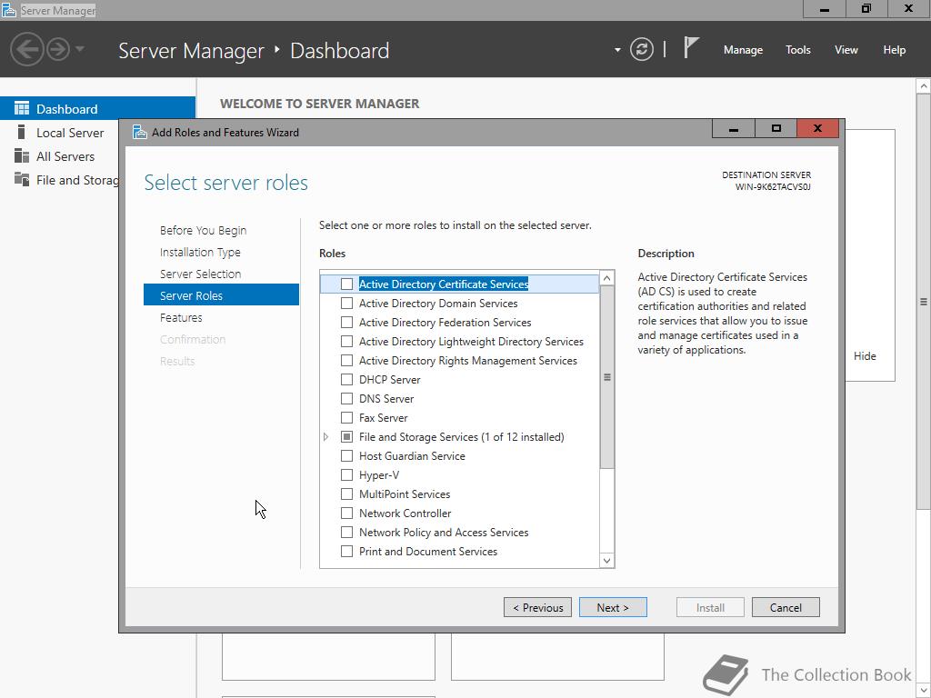Go to Server Selection step
The width and height of the screenshot is (931, 698).
point(200,274)
